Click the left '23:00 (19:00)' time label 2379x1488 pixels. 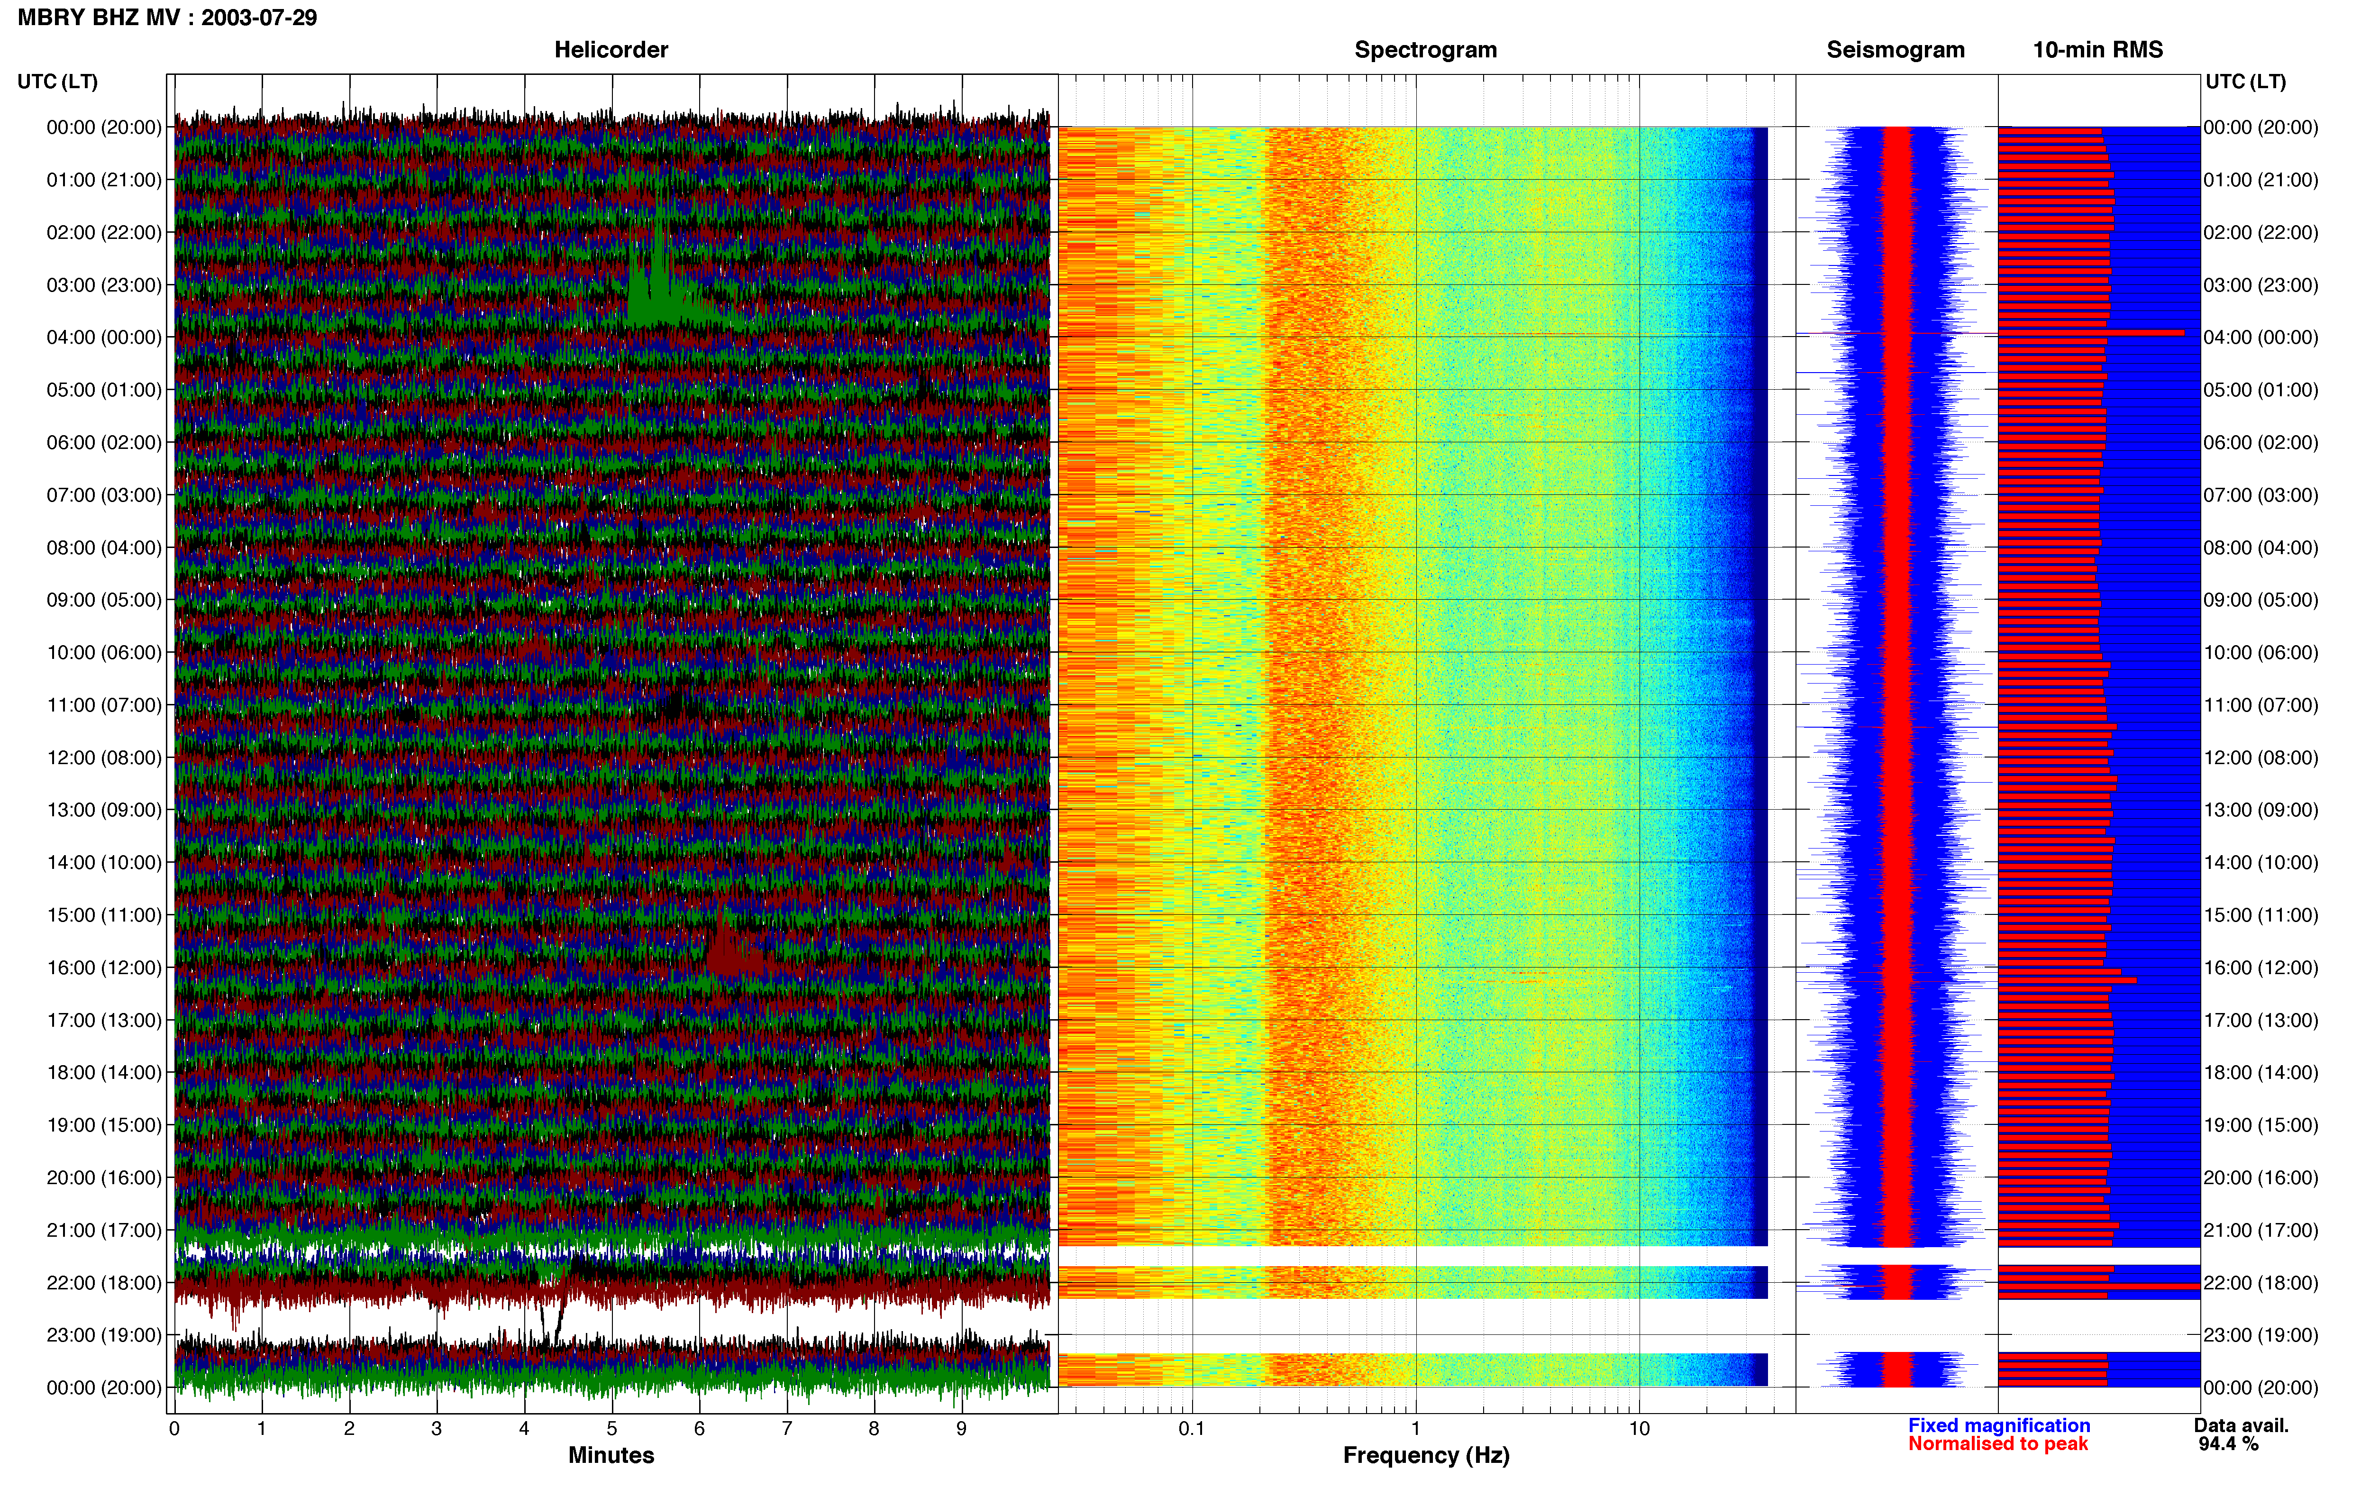point(104,1334)
